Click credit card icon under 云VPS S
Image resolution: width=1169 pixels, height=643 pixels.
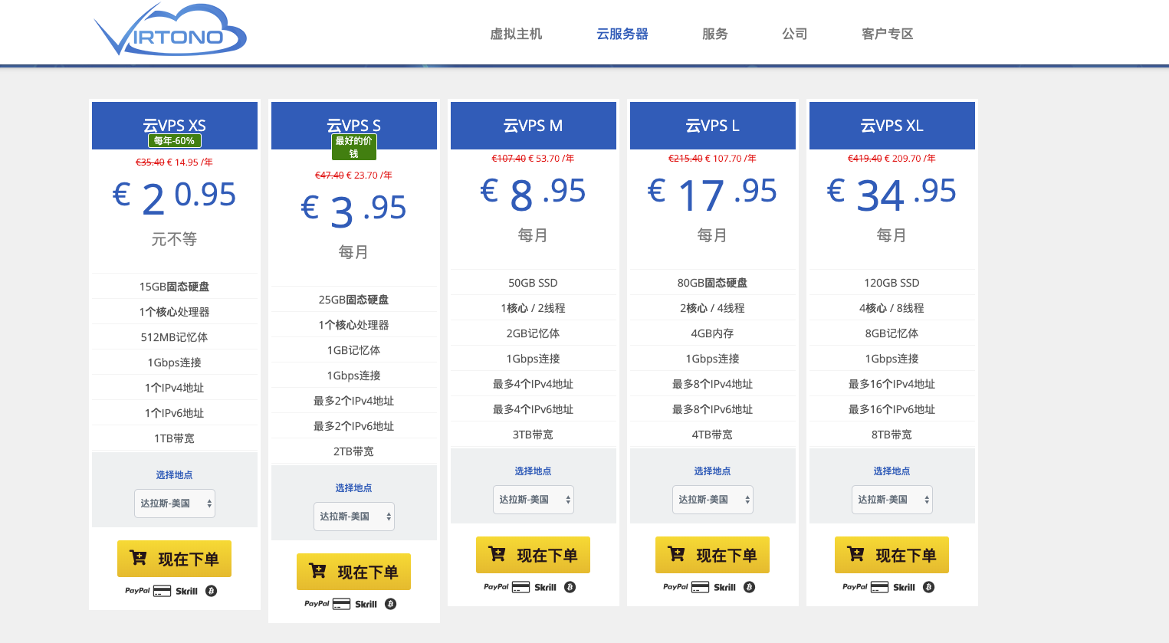(x=341, y=604)
